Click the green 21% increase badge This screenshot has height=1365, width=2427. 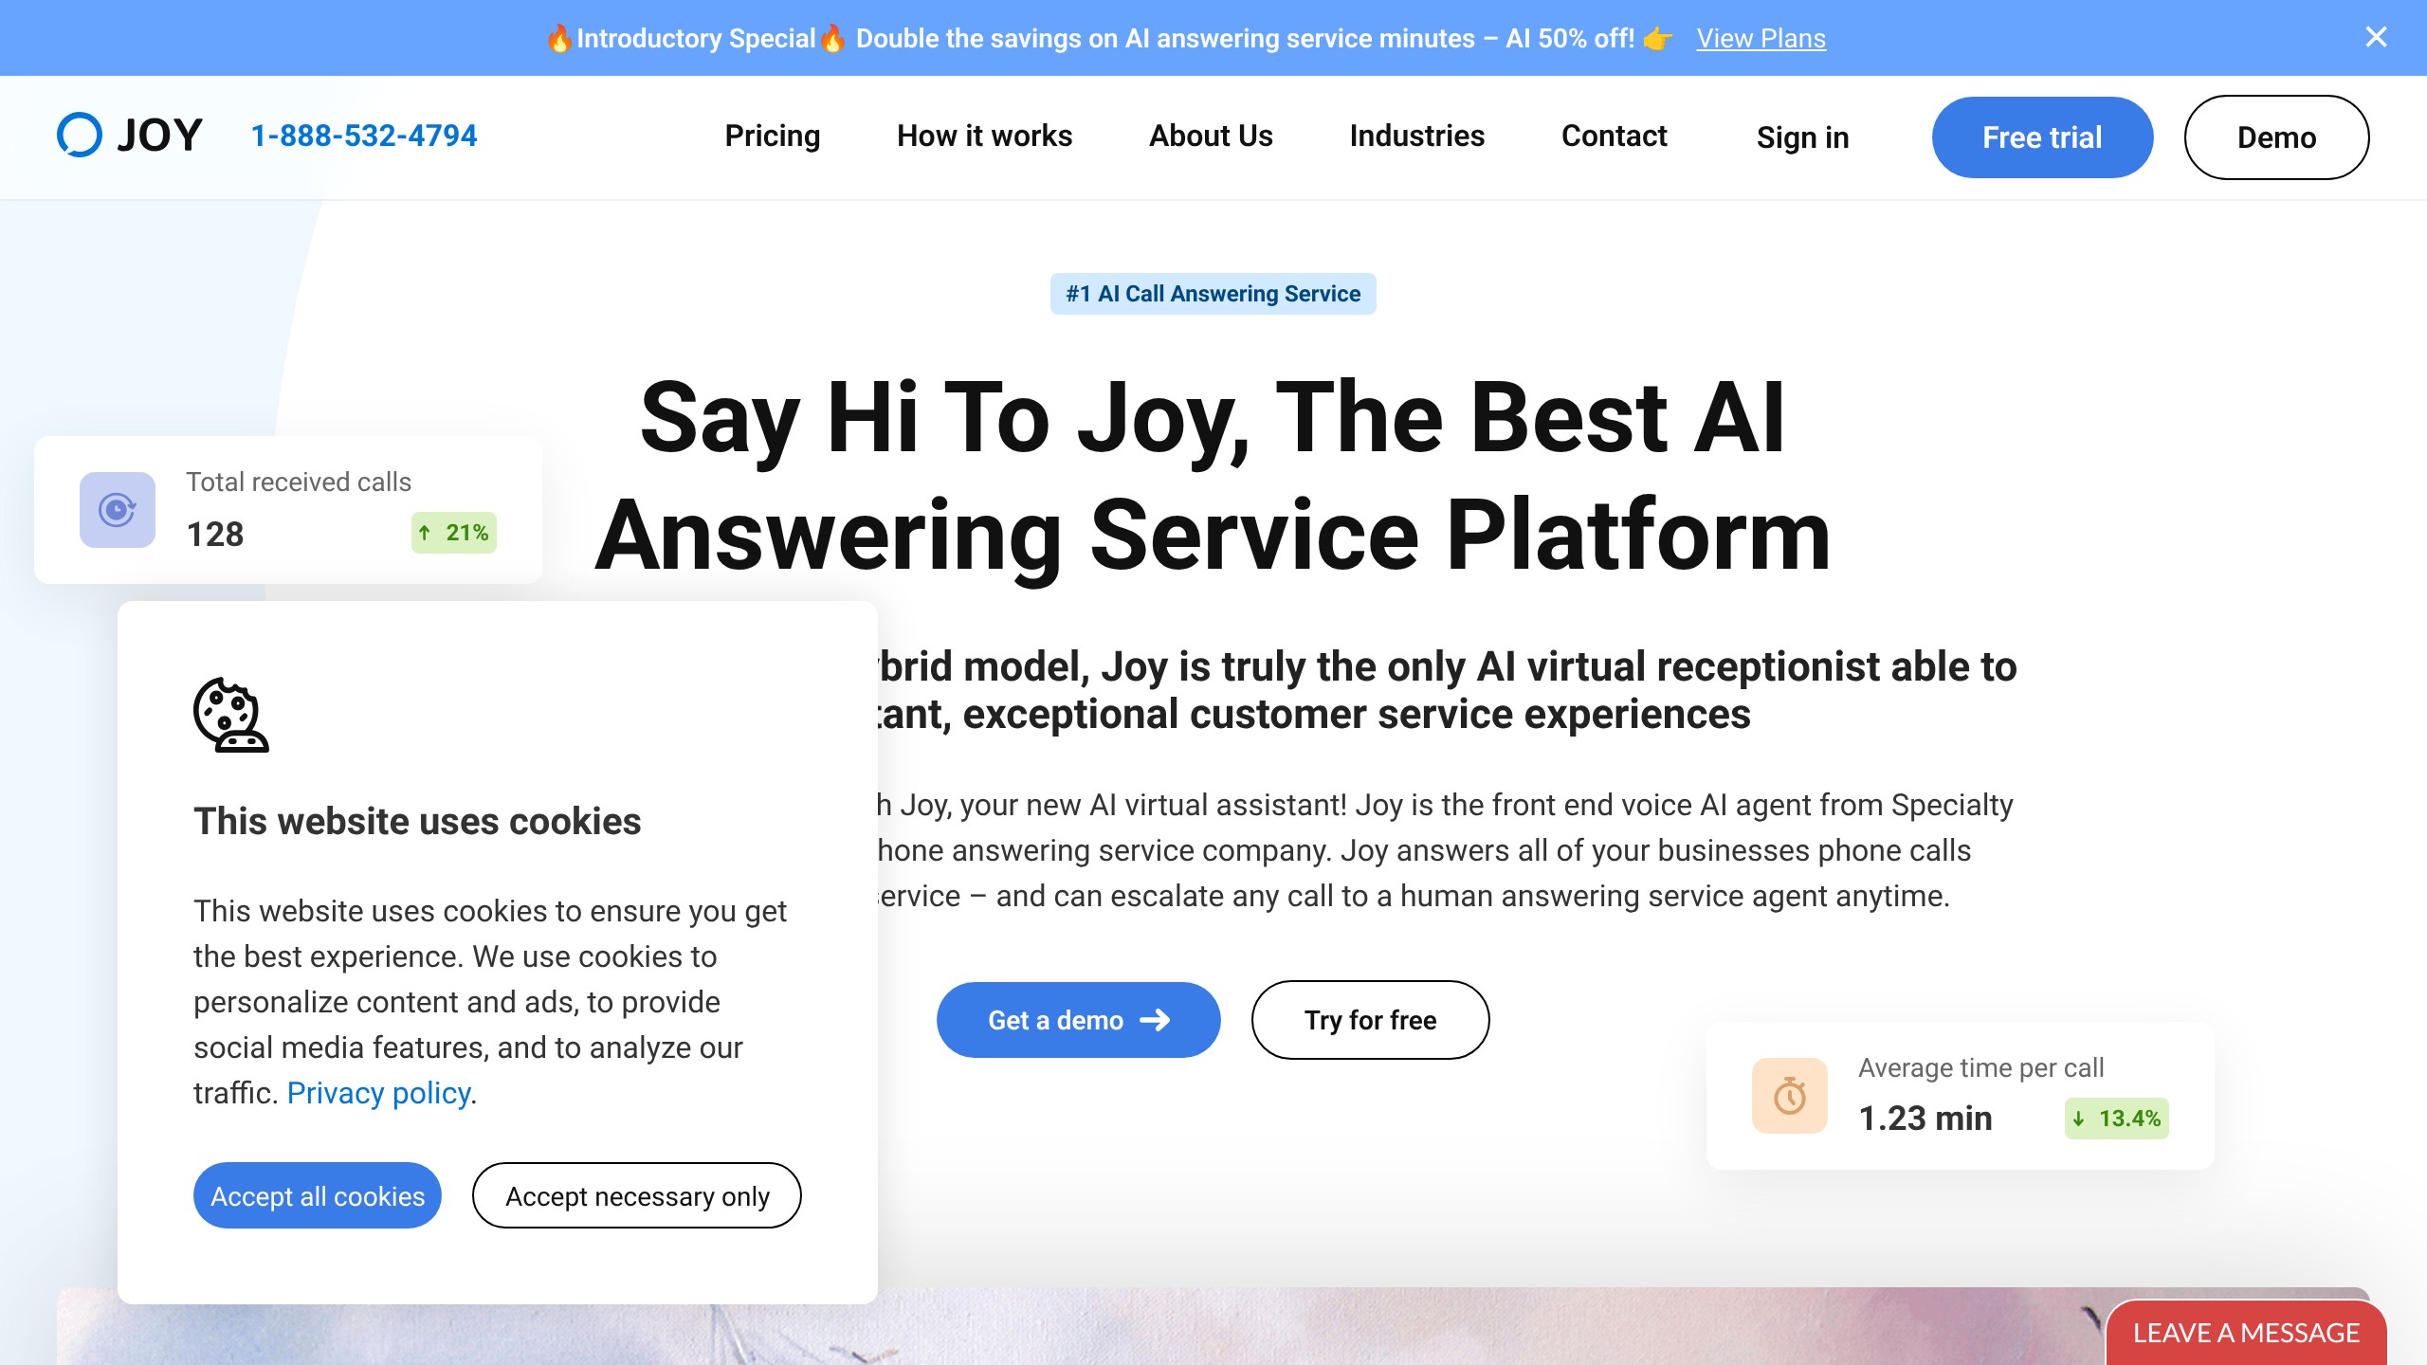[x=453, y=533]
